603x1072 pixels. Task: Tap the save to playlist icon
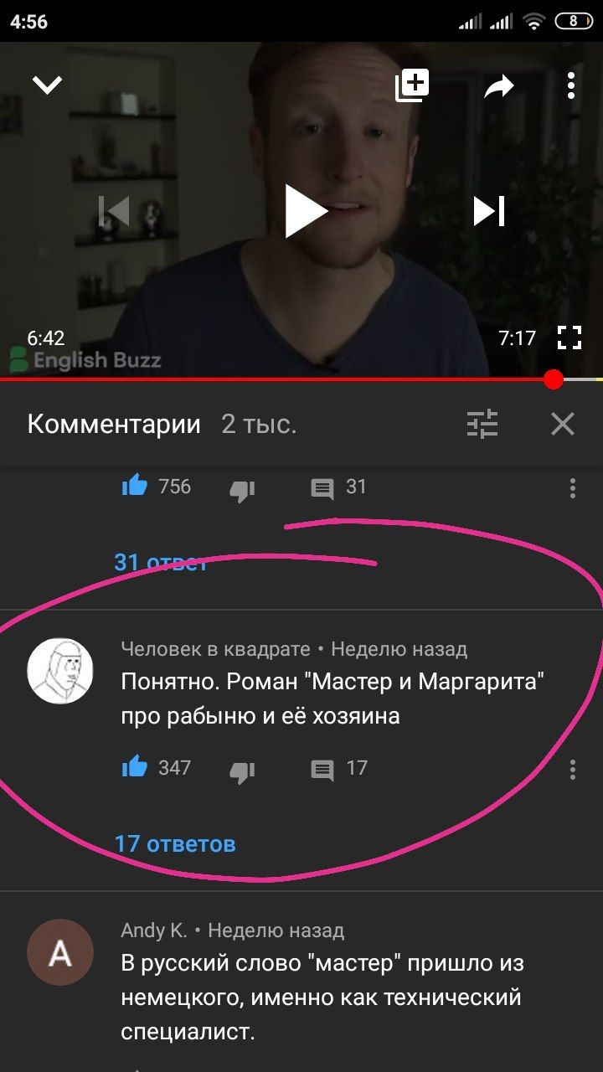pyautogui.click(x=412, y=85)
